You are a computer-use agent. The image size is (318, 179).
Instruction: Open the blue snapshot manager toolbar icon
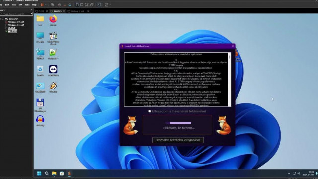70,5
